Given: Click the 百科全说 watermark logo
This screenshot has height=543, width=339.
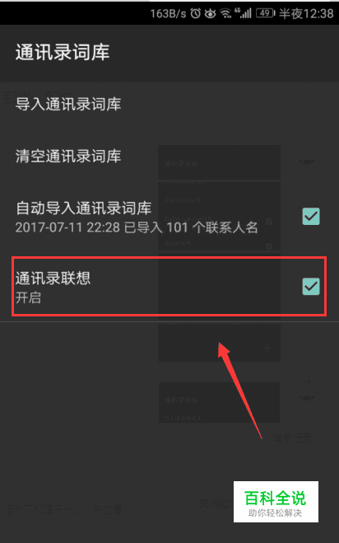Looking at the screenshot, I should [276, 502].
